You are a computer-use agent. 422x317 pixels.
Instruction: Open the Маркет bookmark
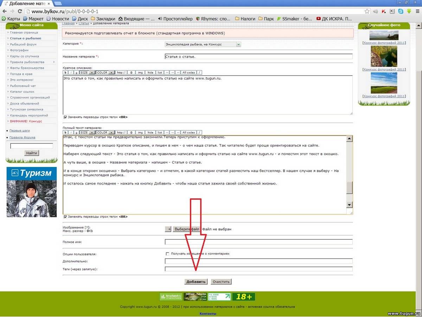(x=33, y=19)
